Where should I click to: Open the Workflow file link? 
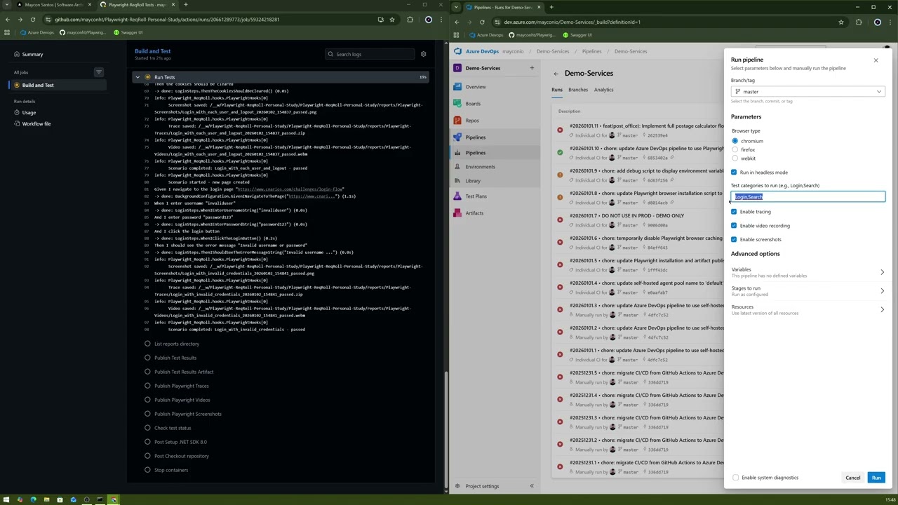click(x=36, y=123)
